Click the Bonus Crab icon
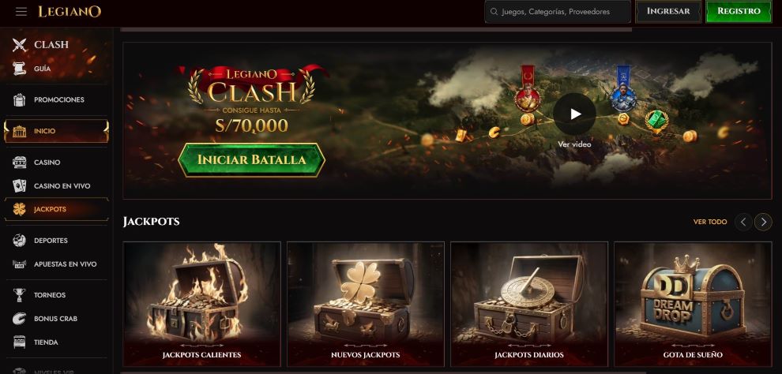782x374 pixels. tap(20, 319)
